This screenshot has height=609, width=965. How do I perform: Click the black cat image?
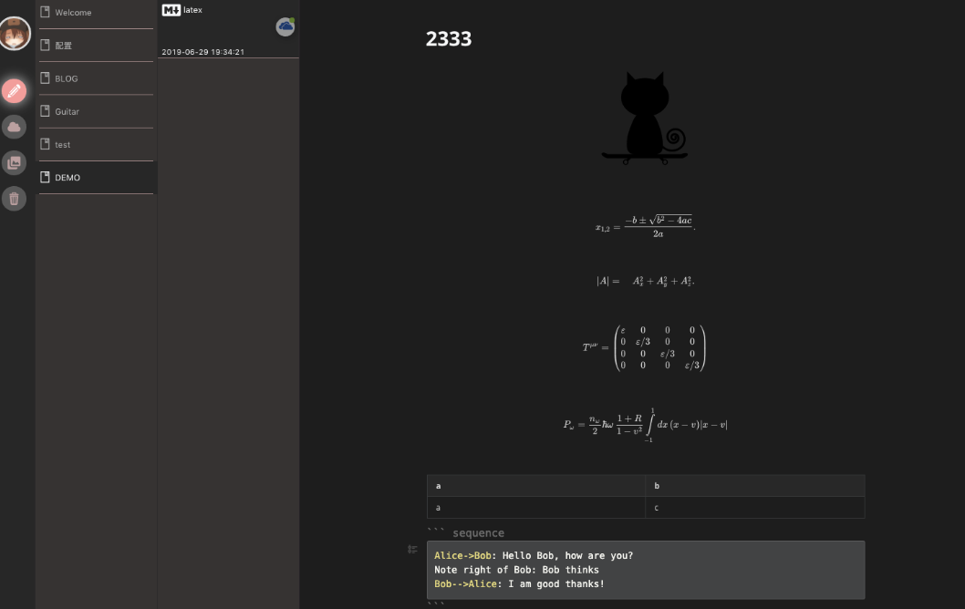click(x=645, y=119)
